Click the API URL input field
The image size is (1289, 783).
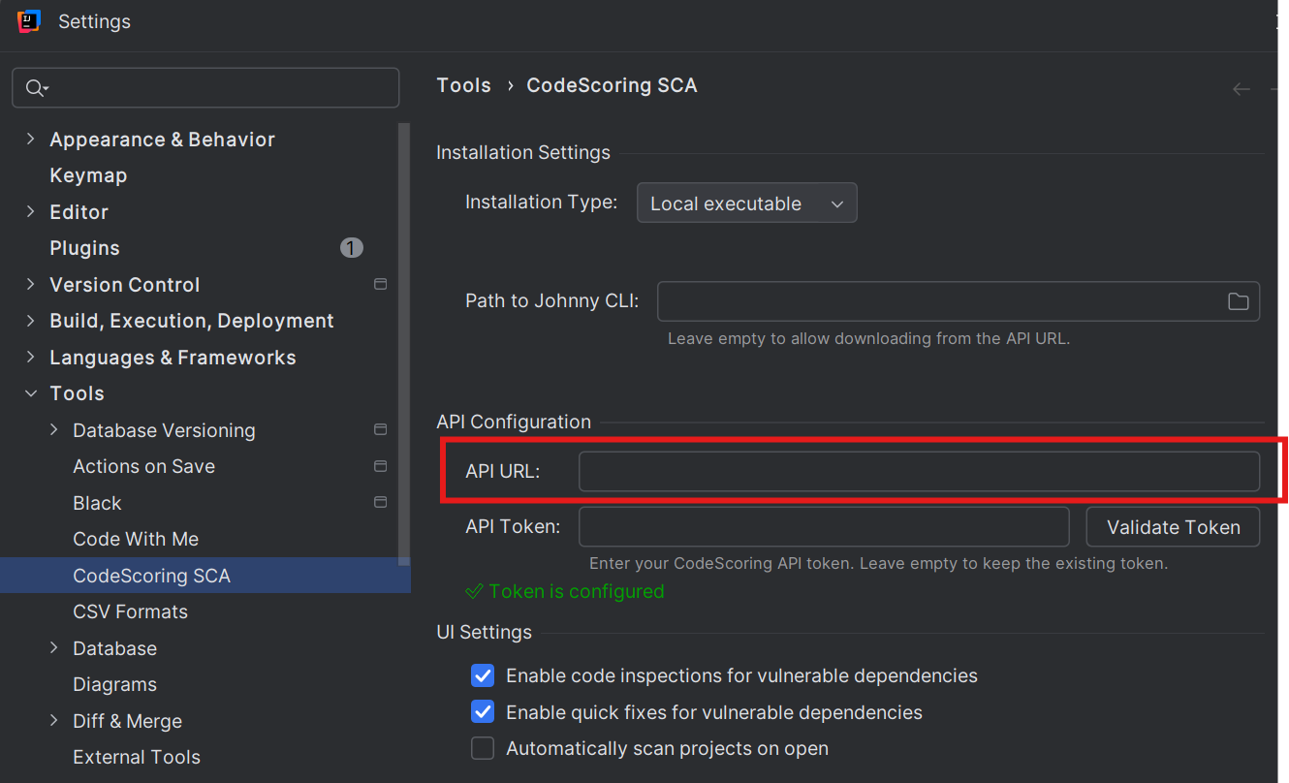pos(919,472)
